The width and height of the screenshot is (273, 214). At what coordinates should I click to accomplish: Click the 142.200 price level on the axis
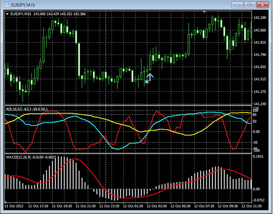260,18
